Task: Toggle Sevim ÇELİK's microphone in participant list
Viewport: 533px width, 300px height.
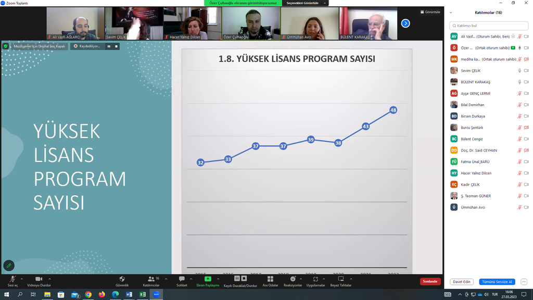Action: [x=519, y=71]
